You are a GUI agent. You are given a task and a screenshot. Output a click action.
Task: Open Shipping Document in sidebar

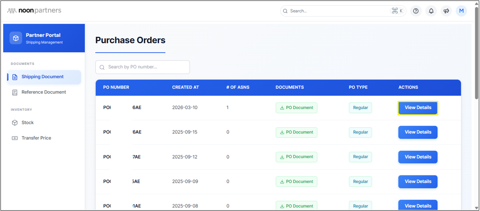coord(42,77)
